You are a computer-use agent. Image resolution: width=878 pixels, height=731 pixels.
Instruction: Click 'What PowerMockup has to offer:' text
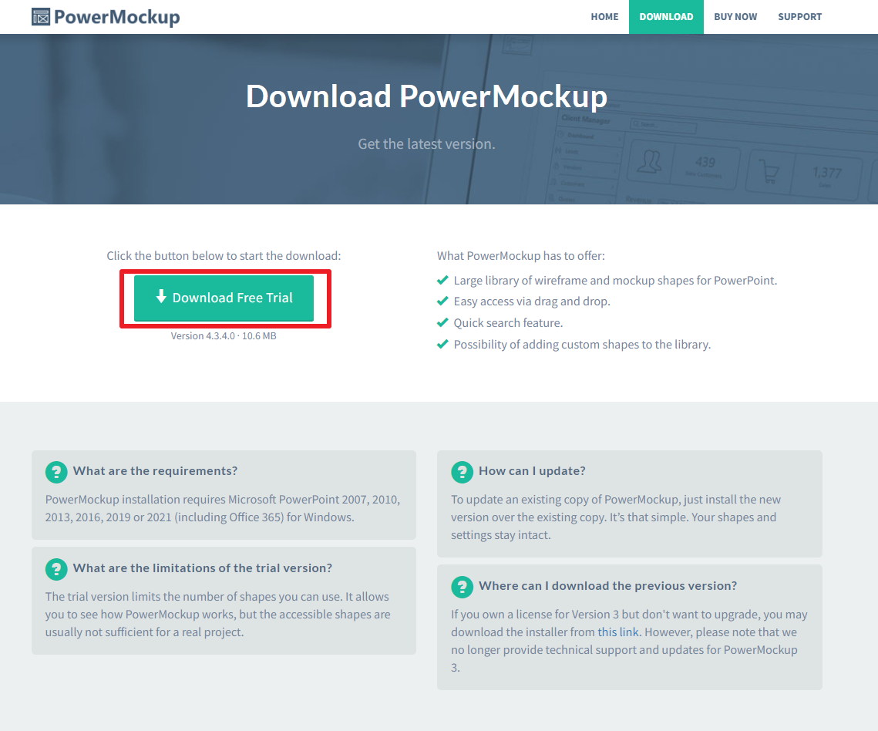tap(521, 255)
